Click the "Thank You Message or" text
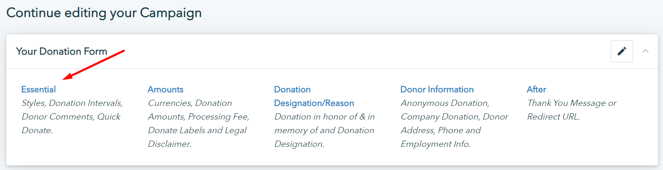The width and height of the screenshot is (663, 170). [x=572, y=103]
